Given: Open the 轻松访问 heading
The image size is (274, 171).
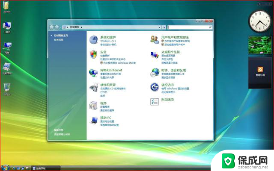Looking at the screenshot, I should click(x=167, y=85).
